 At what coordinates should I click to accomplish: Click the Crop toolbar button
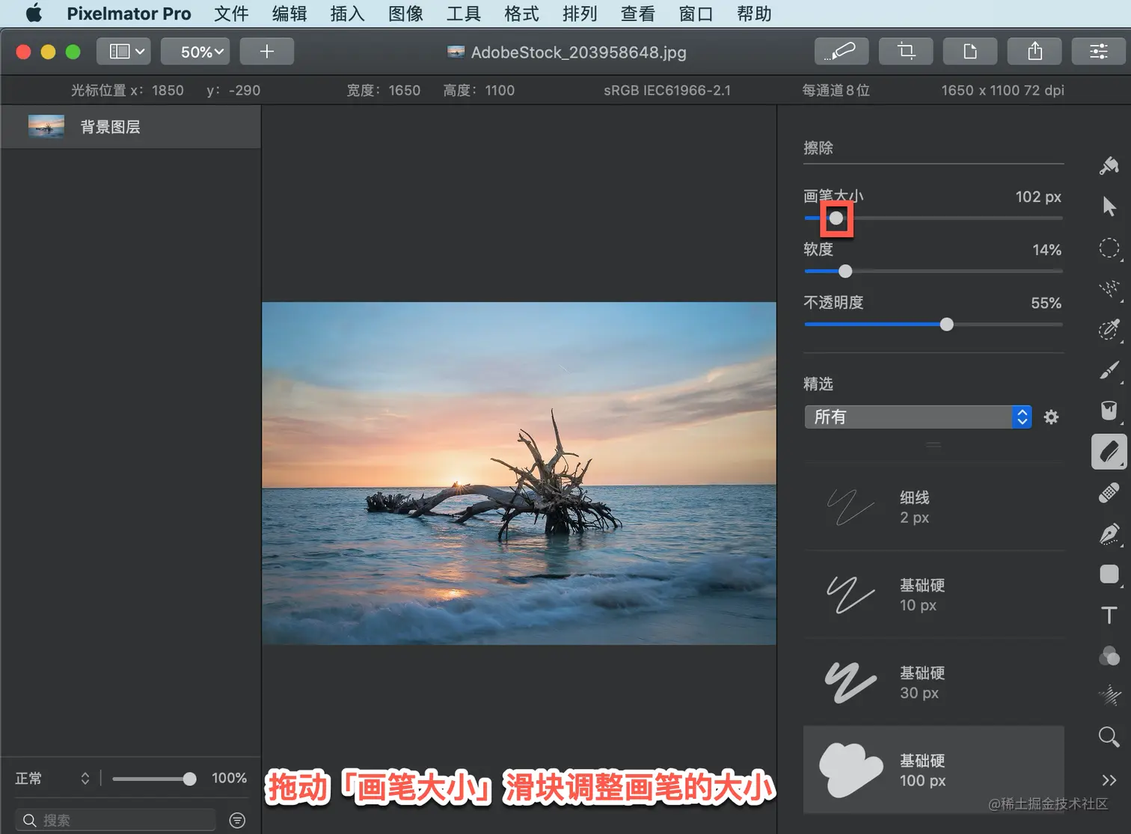click(x=906, y=52)
